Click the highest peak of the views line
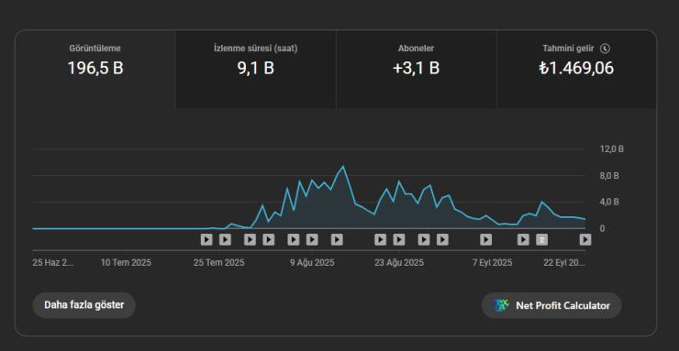Screen dimensions: 679x351 [343, 166]
